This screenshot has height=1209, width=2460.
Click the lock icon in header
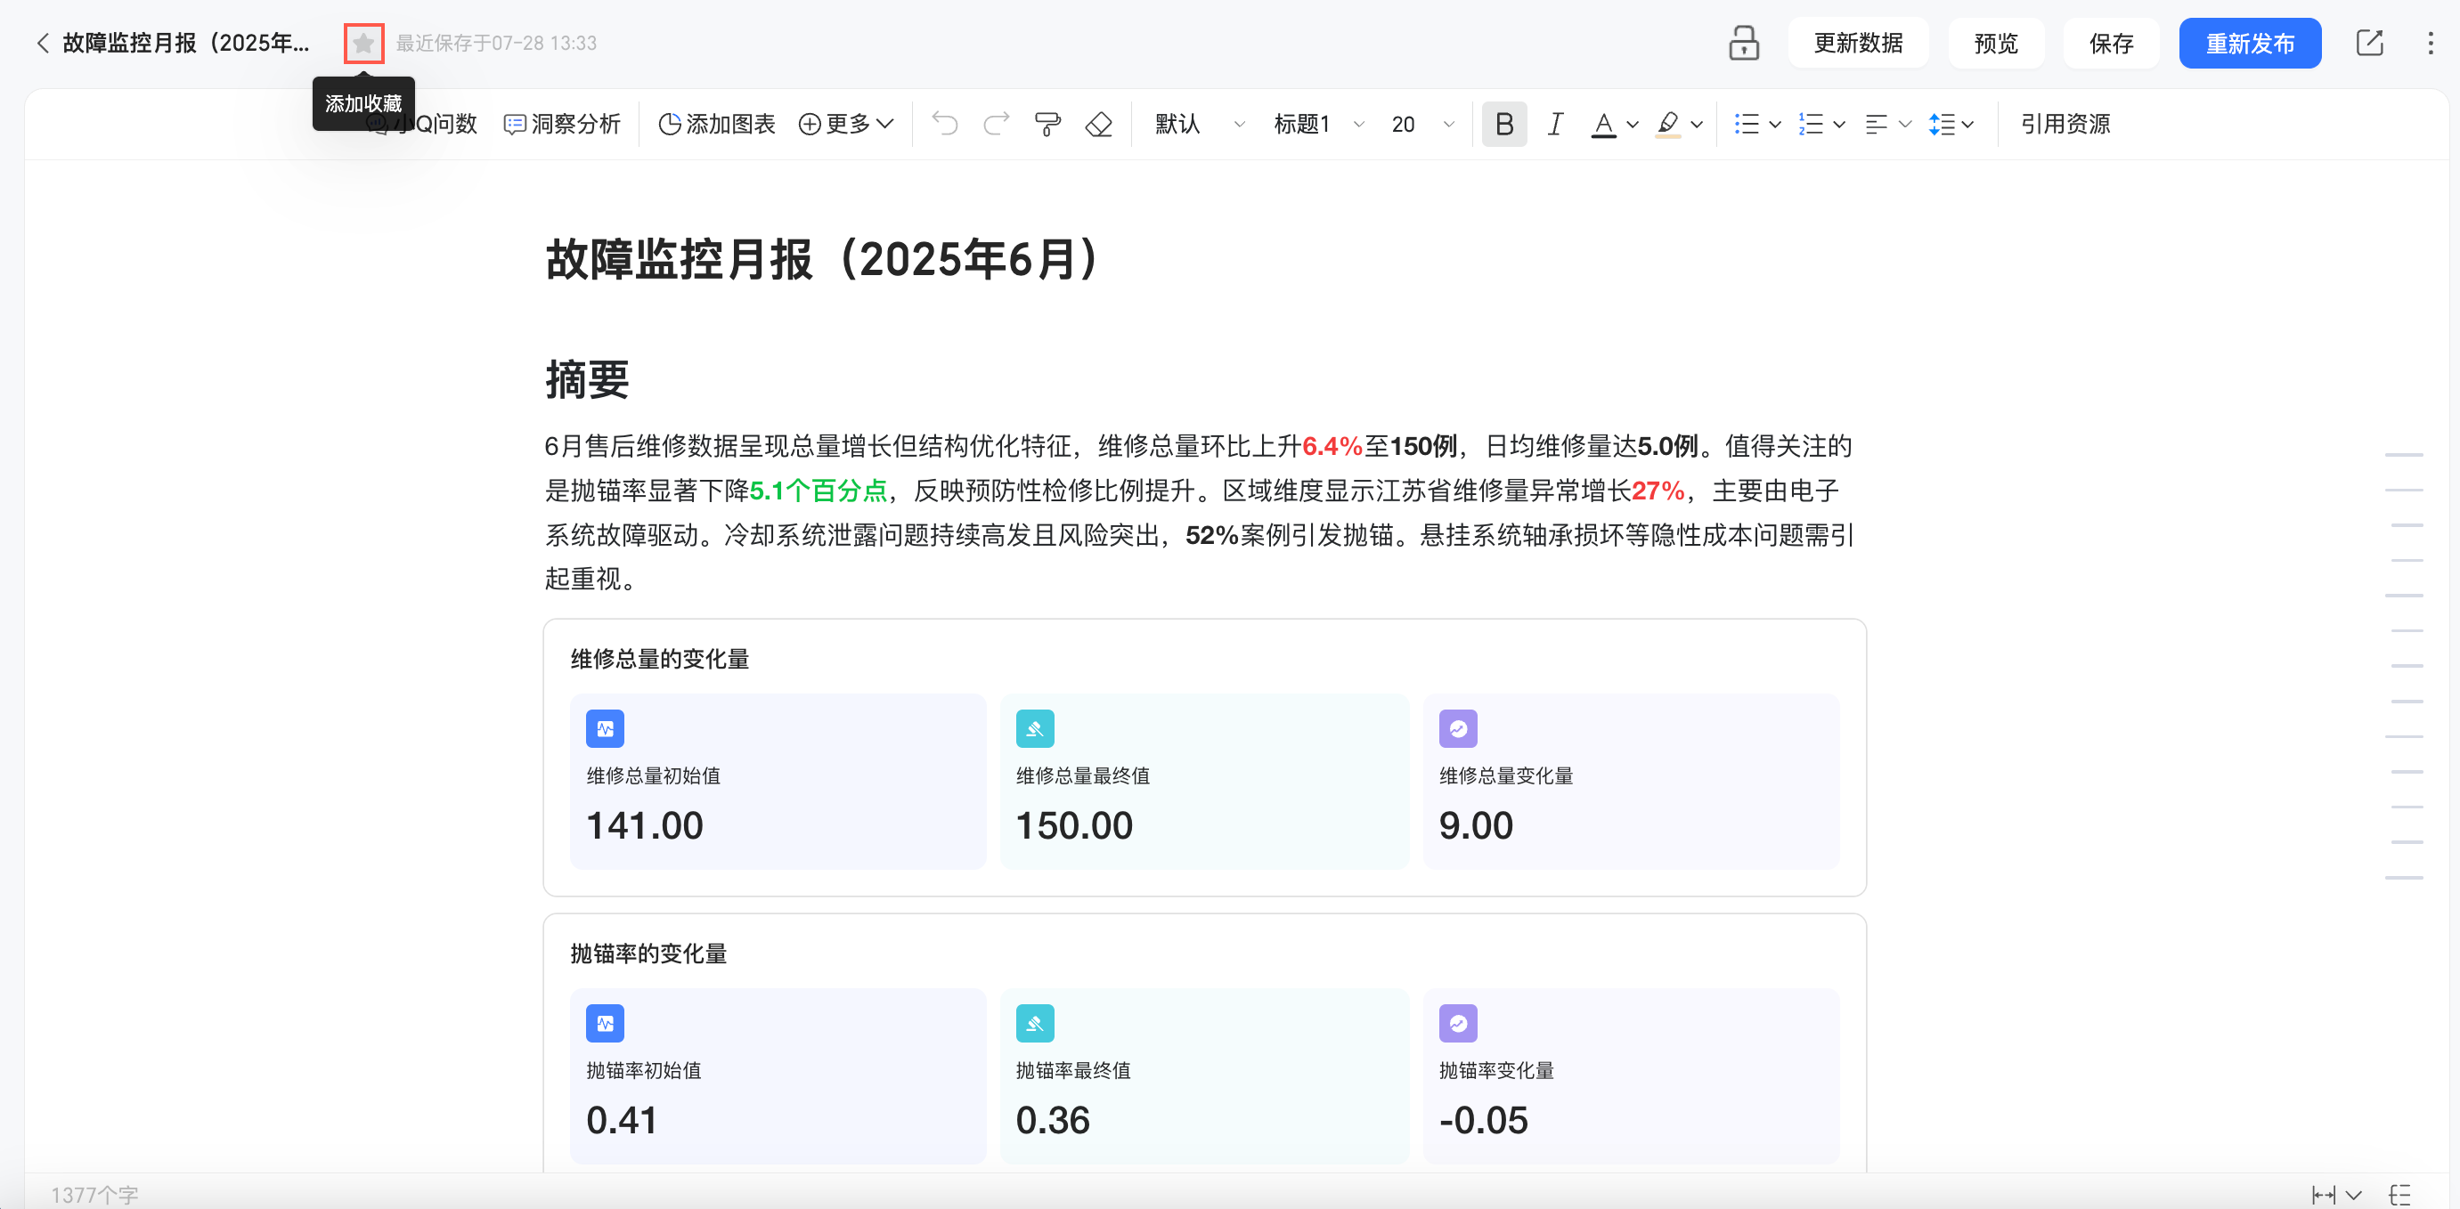coord(1743,44)
